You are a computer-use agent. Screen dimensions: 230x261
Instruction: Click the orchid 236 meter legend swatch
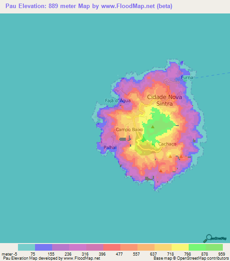click(78, 248)
